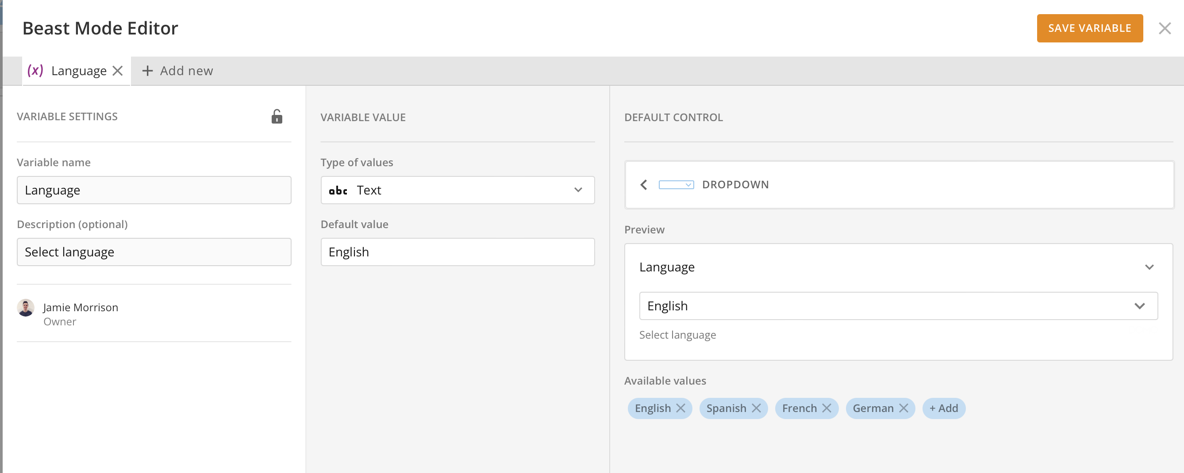
Task: Click the (x) variable icon in tab
Action: point(35,70)
